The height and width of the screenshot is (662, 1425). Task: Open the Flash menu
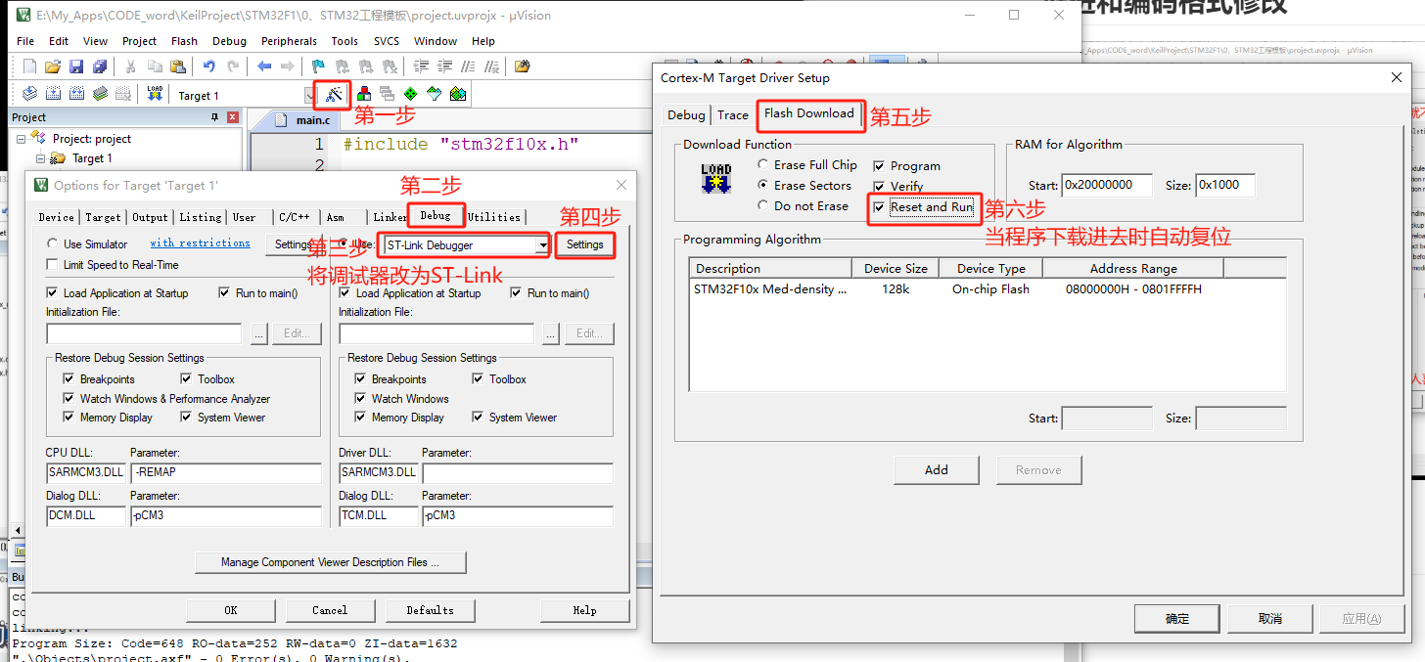(184, 41)
